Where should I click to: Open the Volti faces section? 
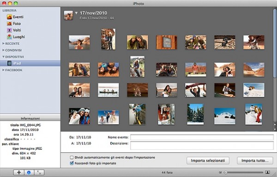coord(14,30)
